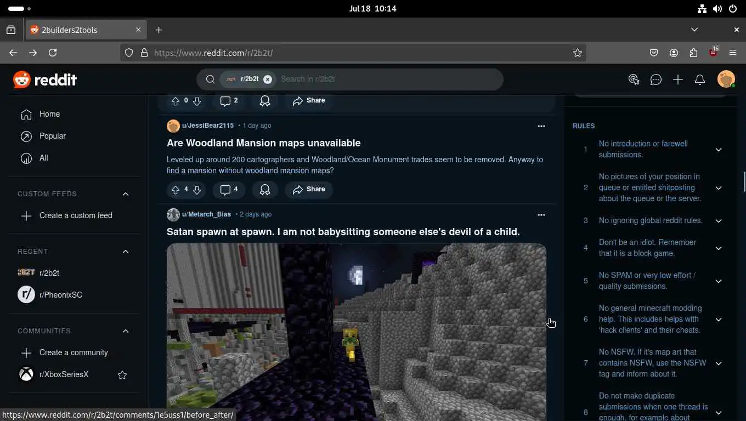Image resolution: width=746 pixels, height=421 pixels.
Task: Expand rule 5 No SPAM
Action: (719, 281)
